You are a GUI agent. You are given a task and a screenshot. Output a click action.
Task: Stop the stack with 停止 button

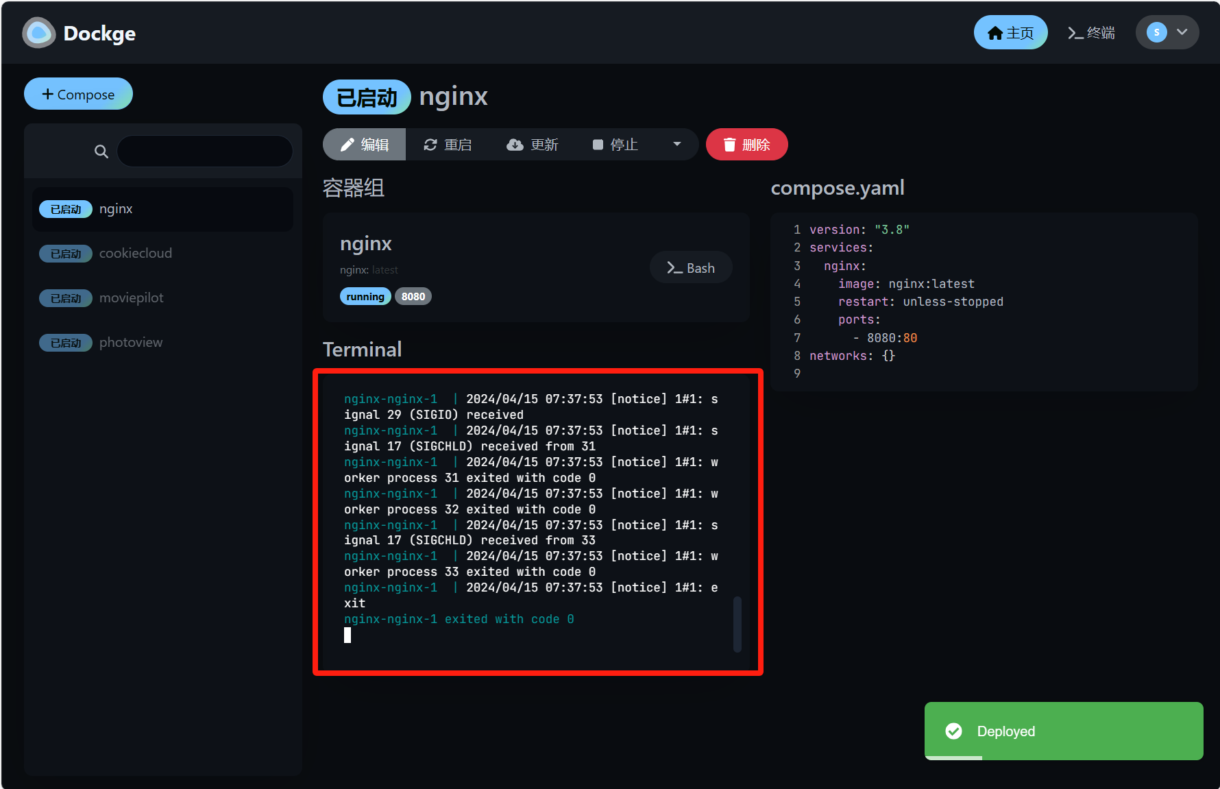(x=615, y=145)
